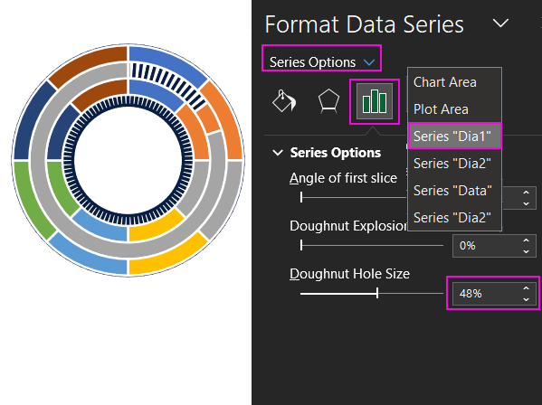Open the Effects pentagon tab
The image size is (542, 405).
[x=328, y=101]
